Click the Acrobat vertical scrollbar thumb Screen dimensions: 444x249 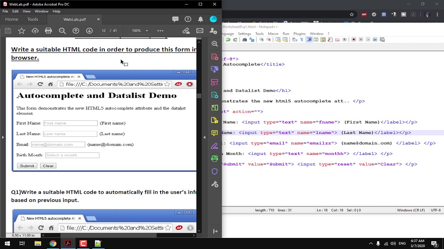[x=199, y=96]
